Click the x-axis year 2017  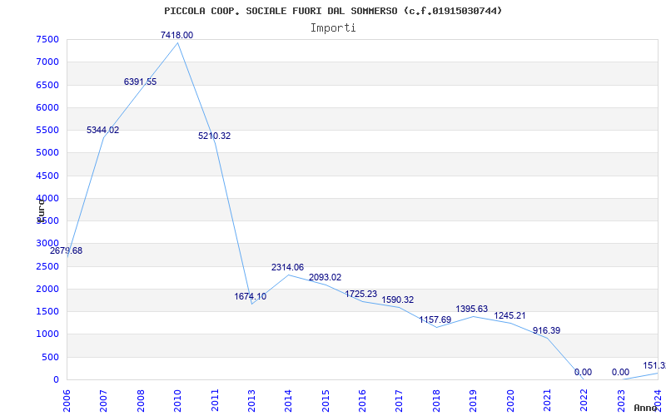click(x=400, y=400)
